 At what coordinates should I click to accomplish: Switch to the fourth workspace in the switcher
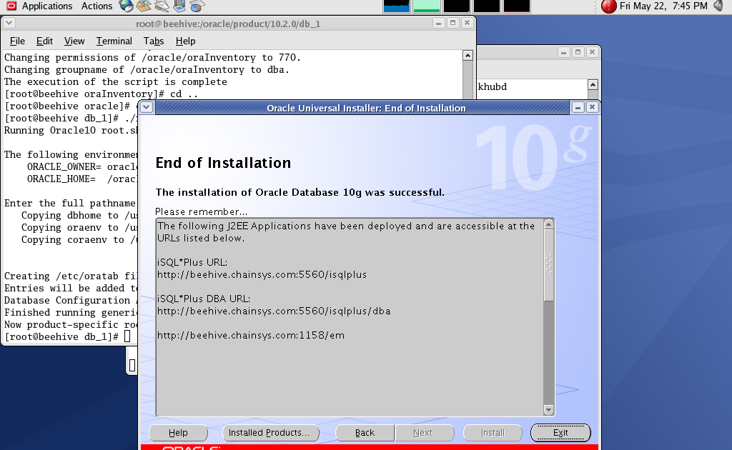coord(486,6)
